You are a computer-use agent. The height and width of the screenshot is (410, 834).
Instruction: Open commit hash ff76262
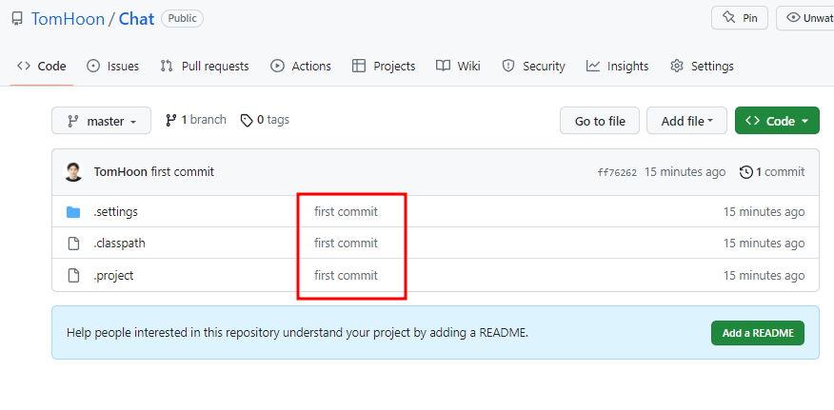(x=617, y=173)
